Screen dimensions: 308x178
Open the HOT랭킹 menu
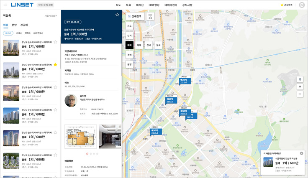coord(154,5)
